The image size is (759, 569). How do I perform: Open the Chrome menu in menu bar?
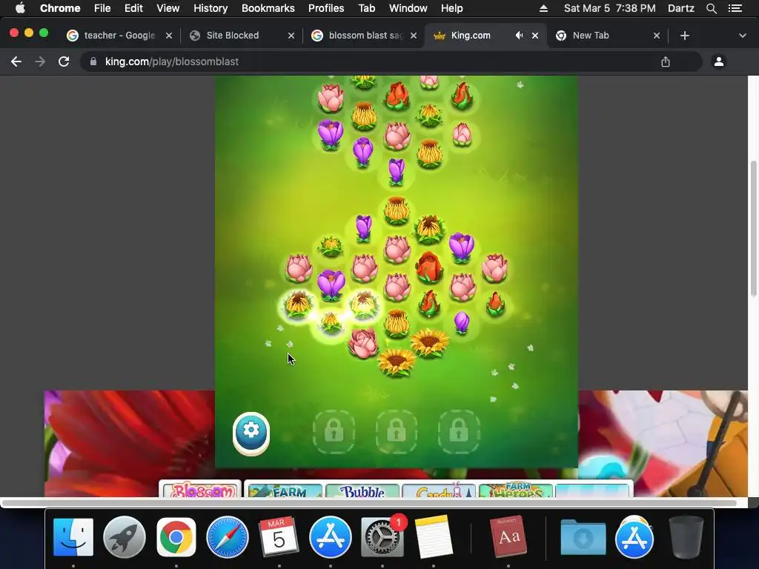pyautogui.click(x=60, y=8)
